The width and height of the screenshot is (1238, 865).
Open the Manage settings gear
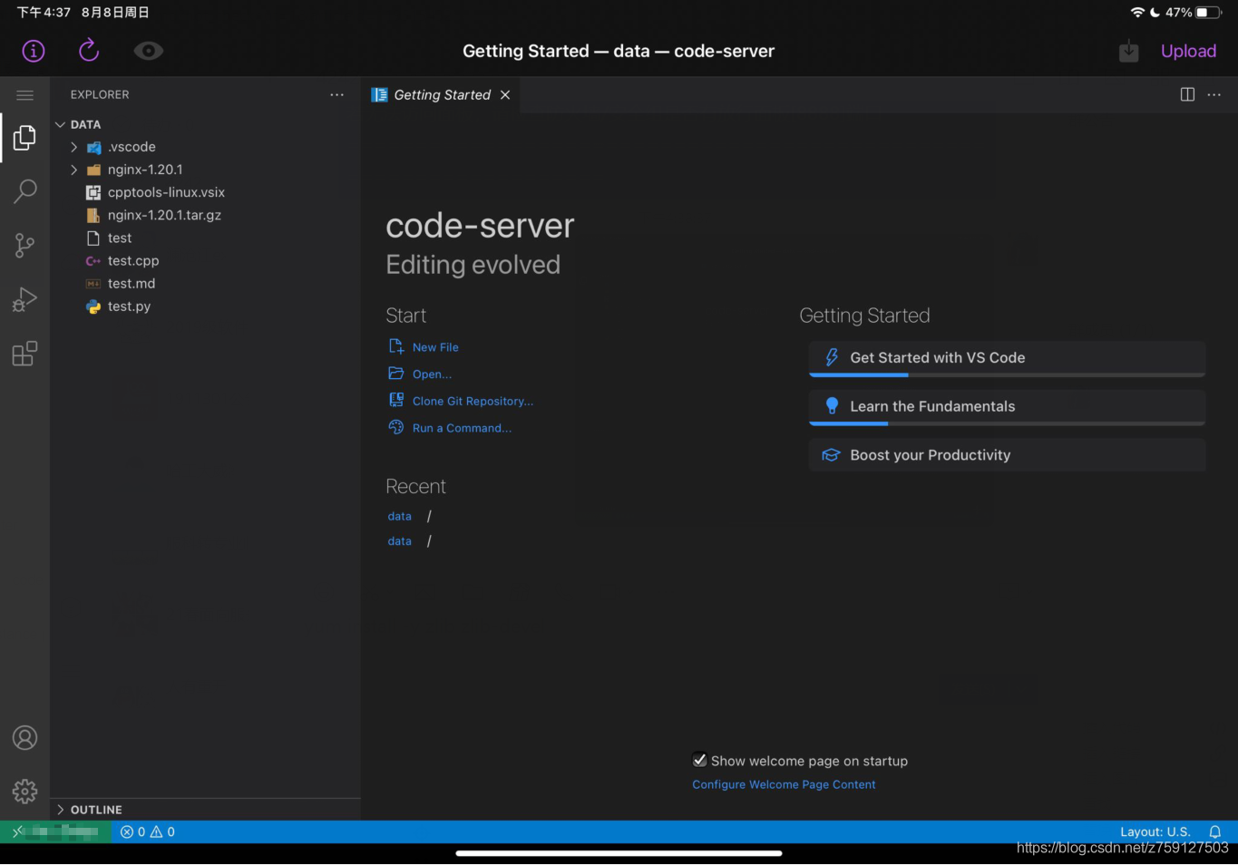[x=25, y=792]
